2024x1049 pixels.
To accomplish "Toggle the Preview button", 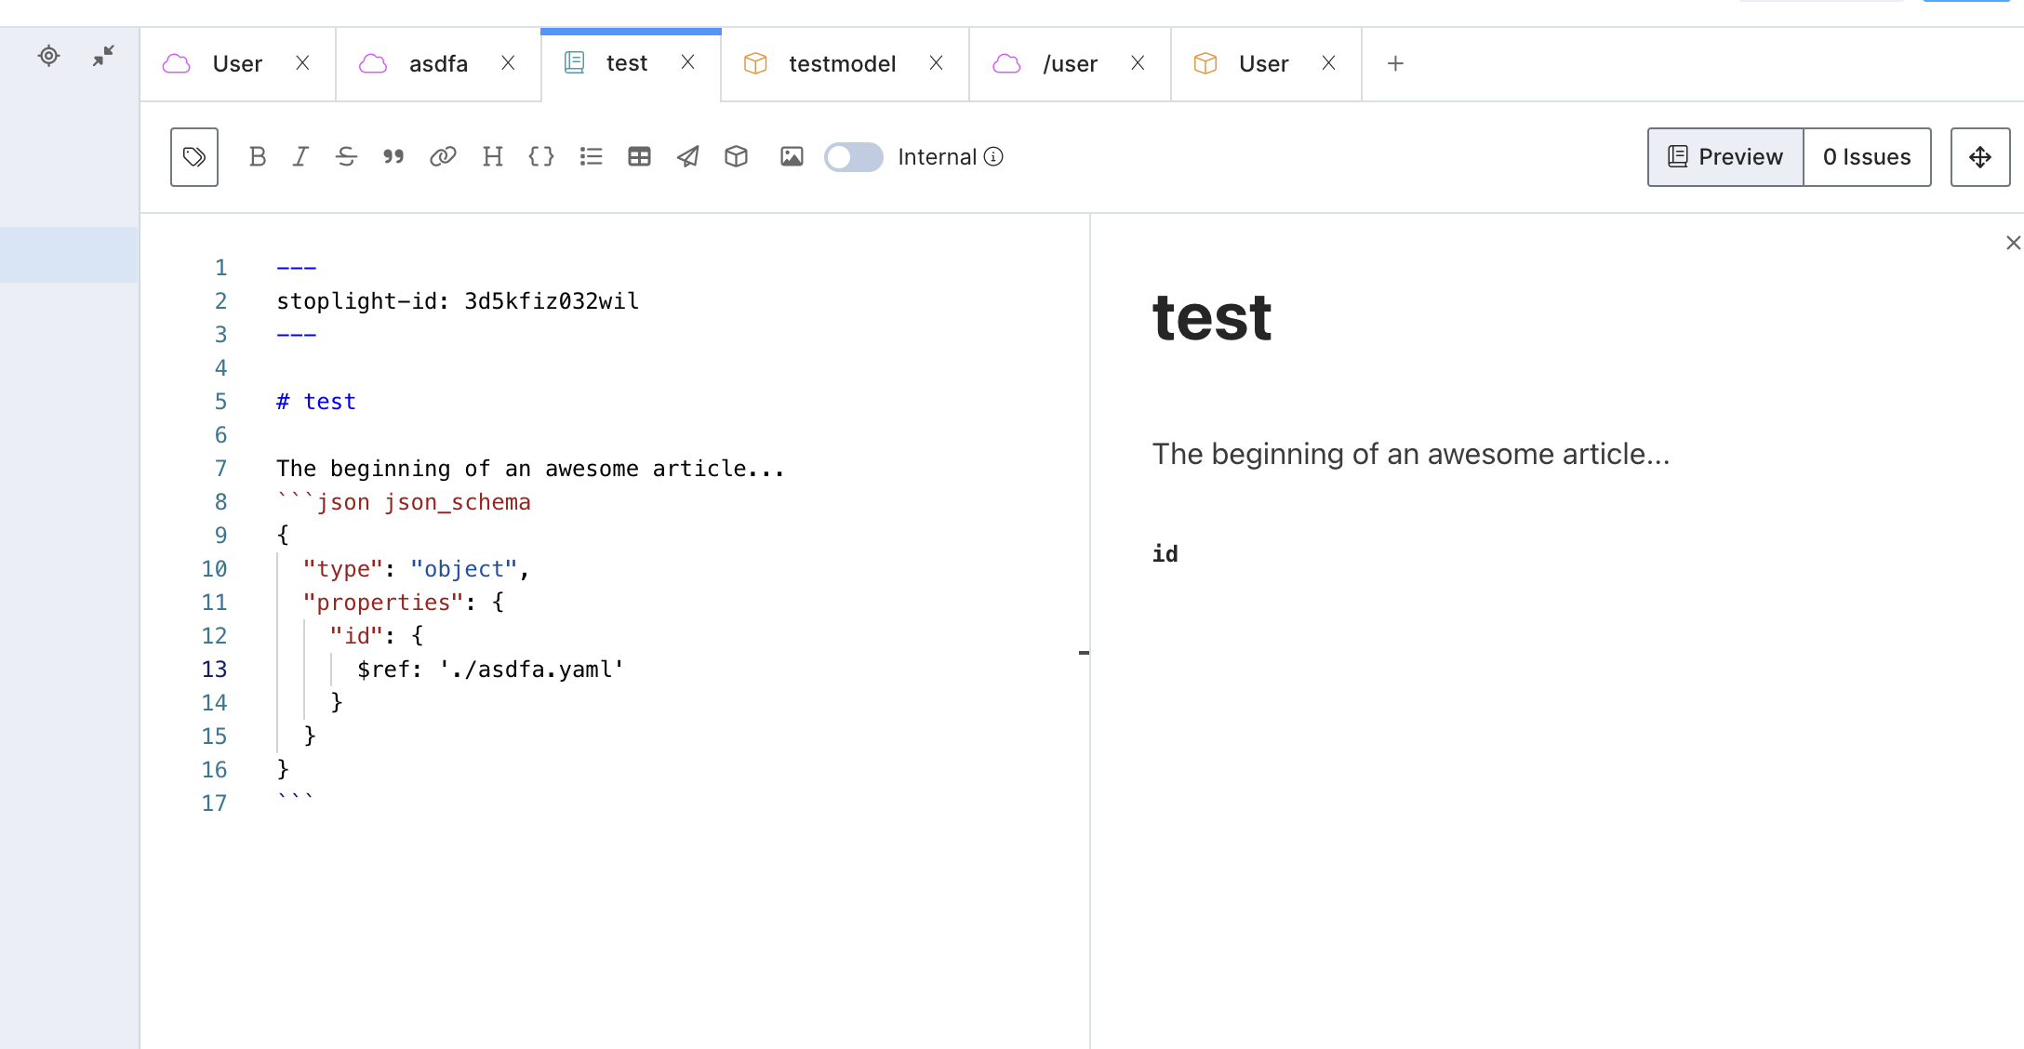I will point(1725,157).
